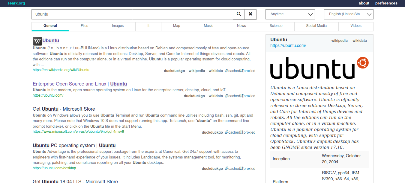Select the General tab
Image resolution: width=405 pixels, height=183 pixels.
pos(50,26)
